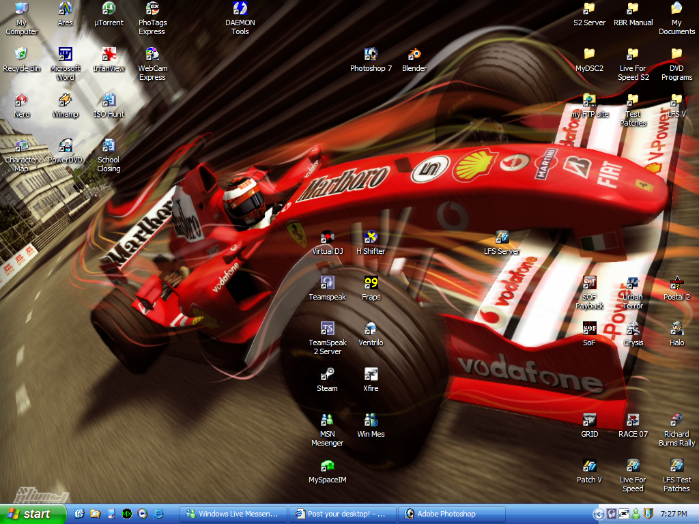Expand hidden system tray icons arrow
This screenshot has width=699, height=524.
click(x=598, y=514)
